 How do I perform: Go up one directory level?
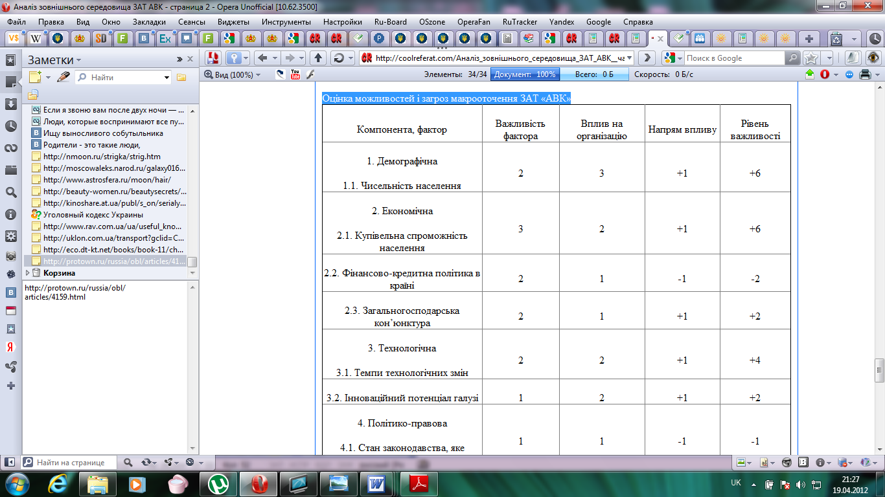pyautogui.click(x=317, y=58)
